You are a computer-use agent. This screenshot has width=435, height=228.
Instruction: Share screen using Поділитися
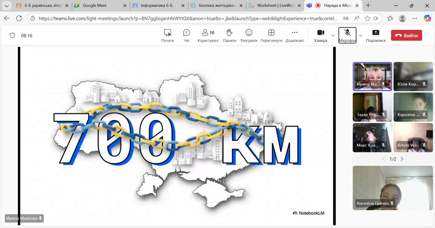(x=375, y=36)
